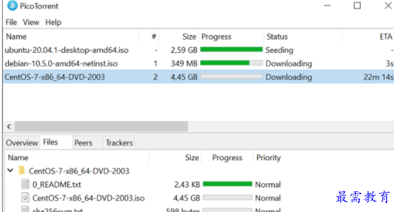Click the sha256sum.txt file icon
Viewport: 394px width, 212px height.
tap(25, 209)
